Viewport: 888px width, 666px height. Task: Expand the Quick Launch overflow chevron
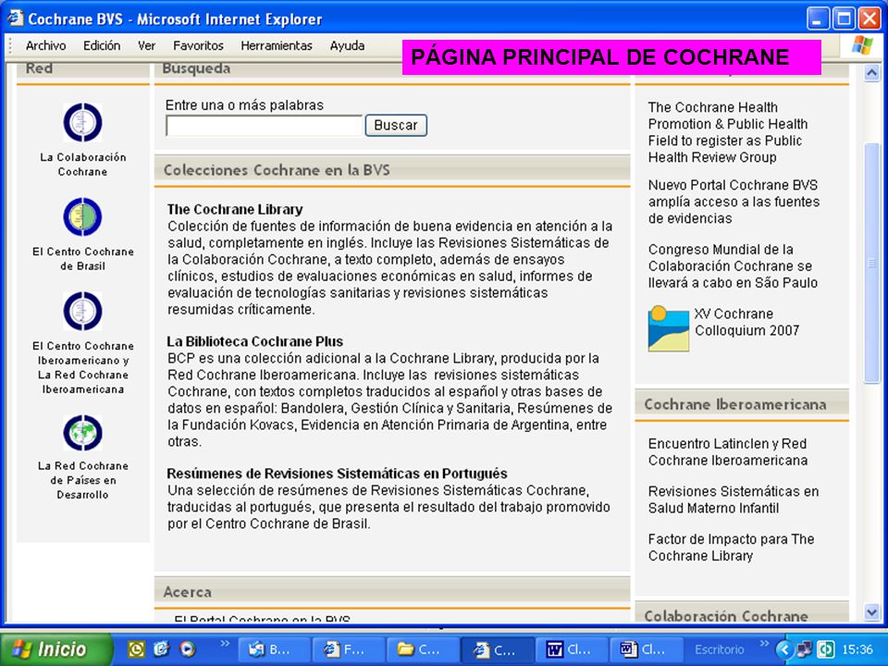point(225,644)
